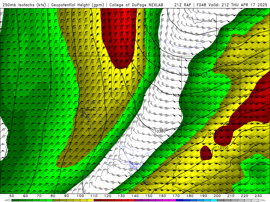The height and width of the screenshot is (202, 270).
Task: Click the "21Z RAP" model run label
Action: click(x=183, y=5)
